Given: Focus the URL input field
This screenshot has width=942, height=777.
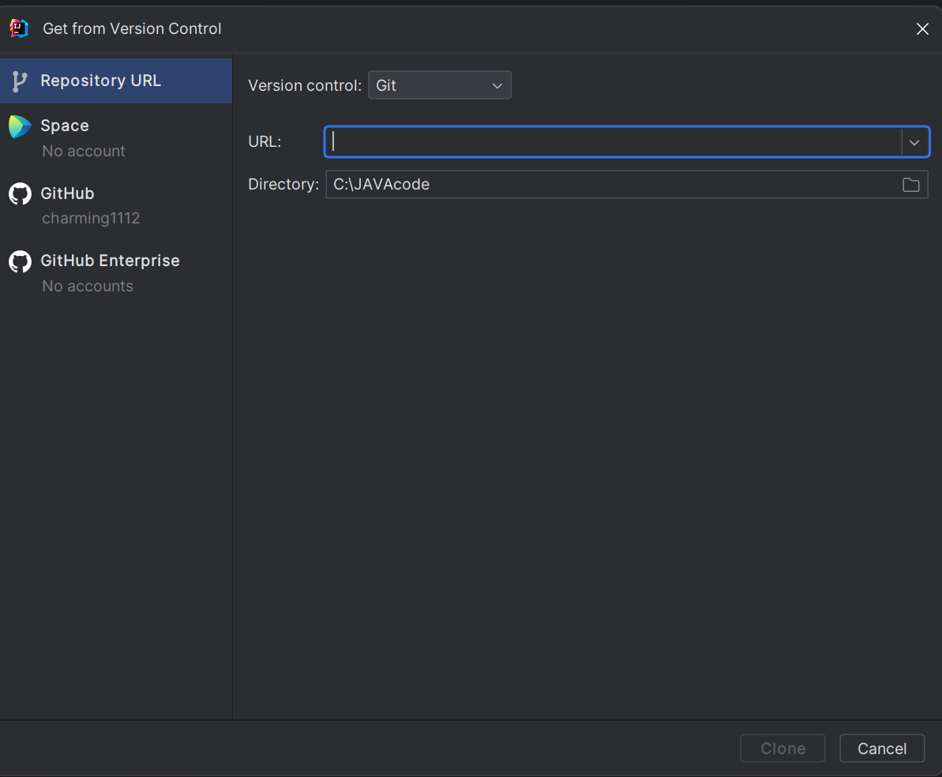Looking at the screenshot, I should (x=613, y=142).
